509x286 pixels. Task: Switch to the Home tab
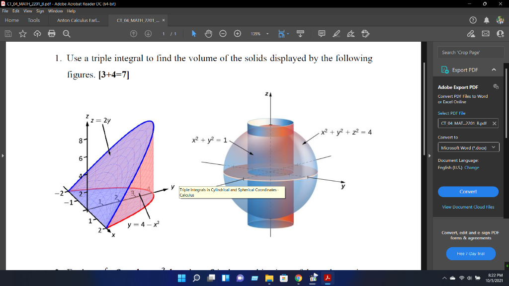[x=11, y=20]
